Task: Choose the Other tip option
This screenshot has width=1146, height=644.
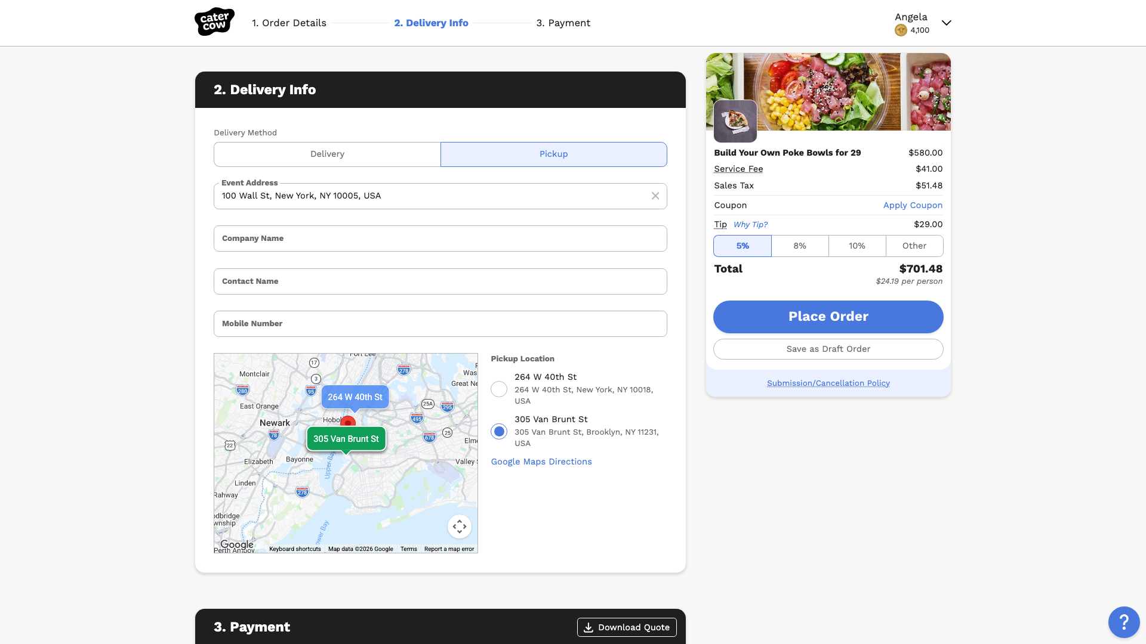Action: (914, 246)
